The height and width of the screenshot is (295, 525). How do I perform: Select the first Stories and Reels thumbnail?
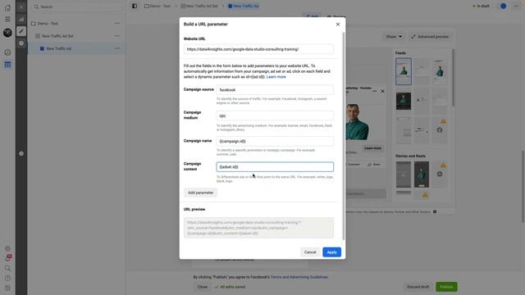tap(403, 175)
